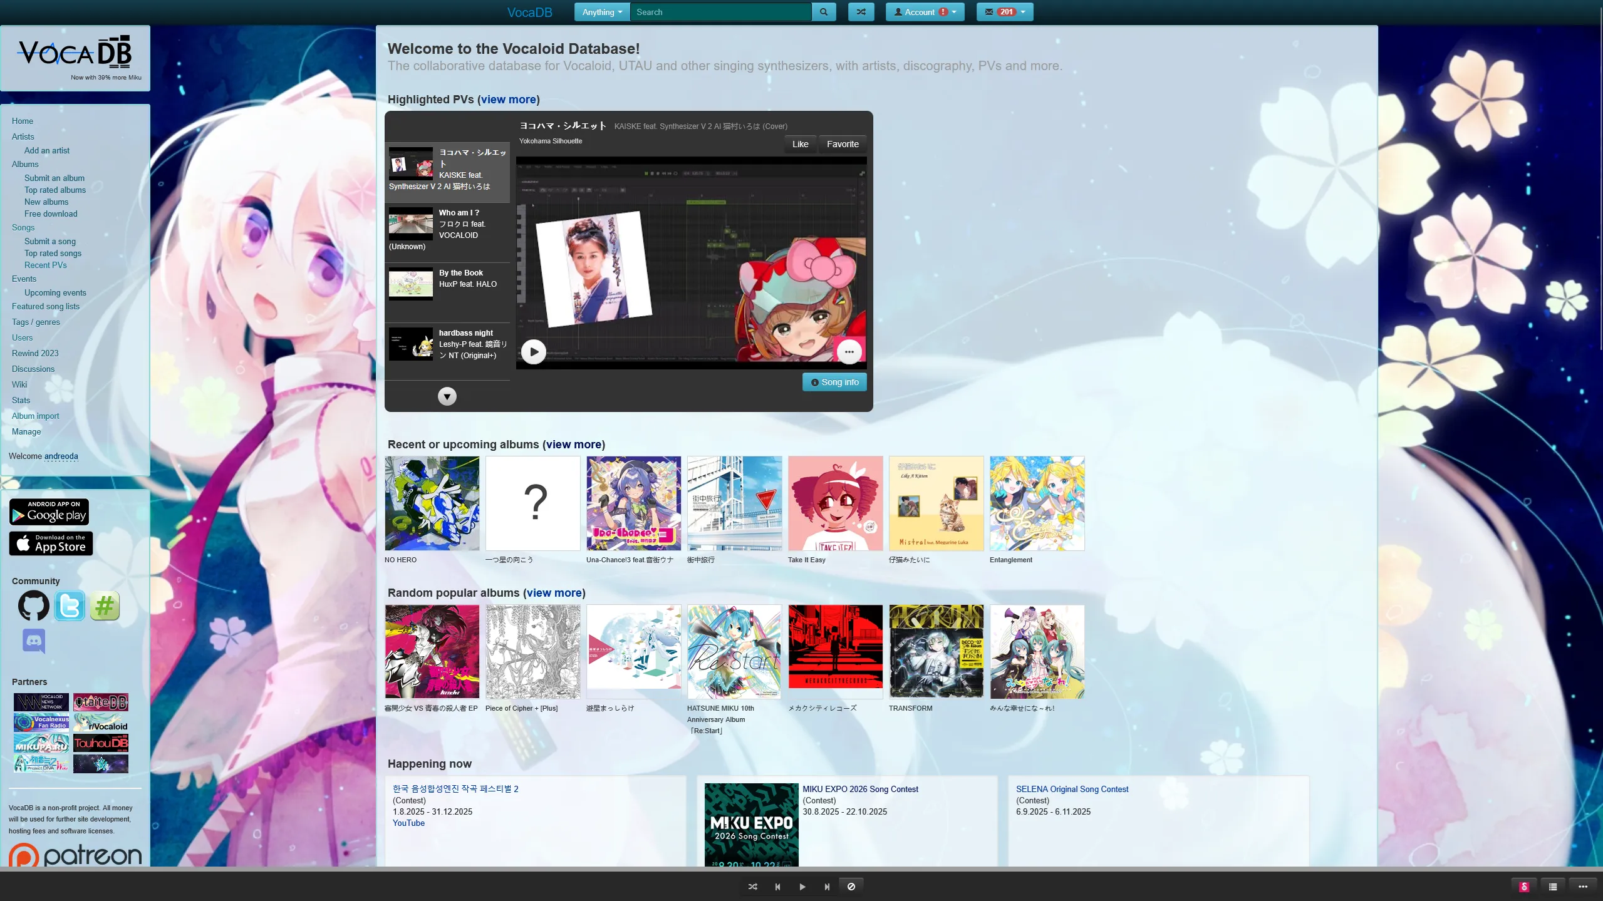Image resolution: width=1603 pixels, height=901 pixels.
Task: Open MIKU EXPO 2026 Song Contest link
Action: [x=860, y=789]
